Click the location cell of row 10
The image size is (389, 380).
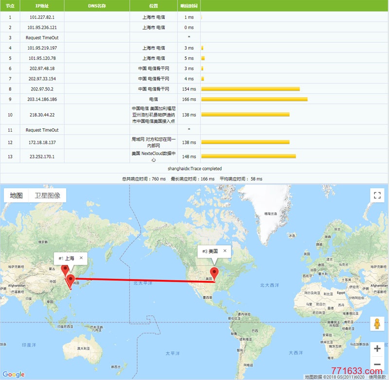(x=154, y=115)
